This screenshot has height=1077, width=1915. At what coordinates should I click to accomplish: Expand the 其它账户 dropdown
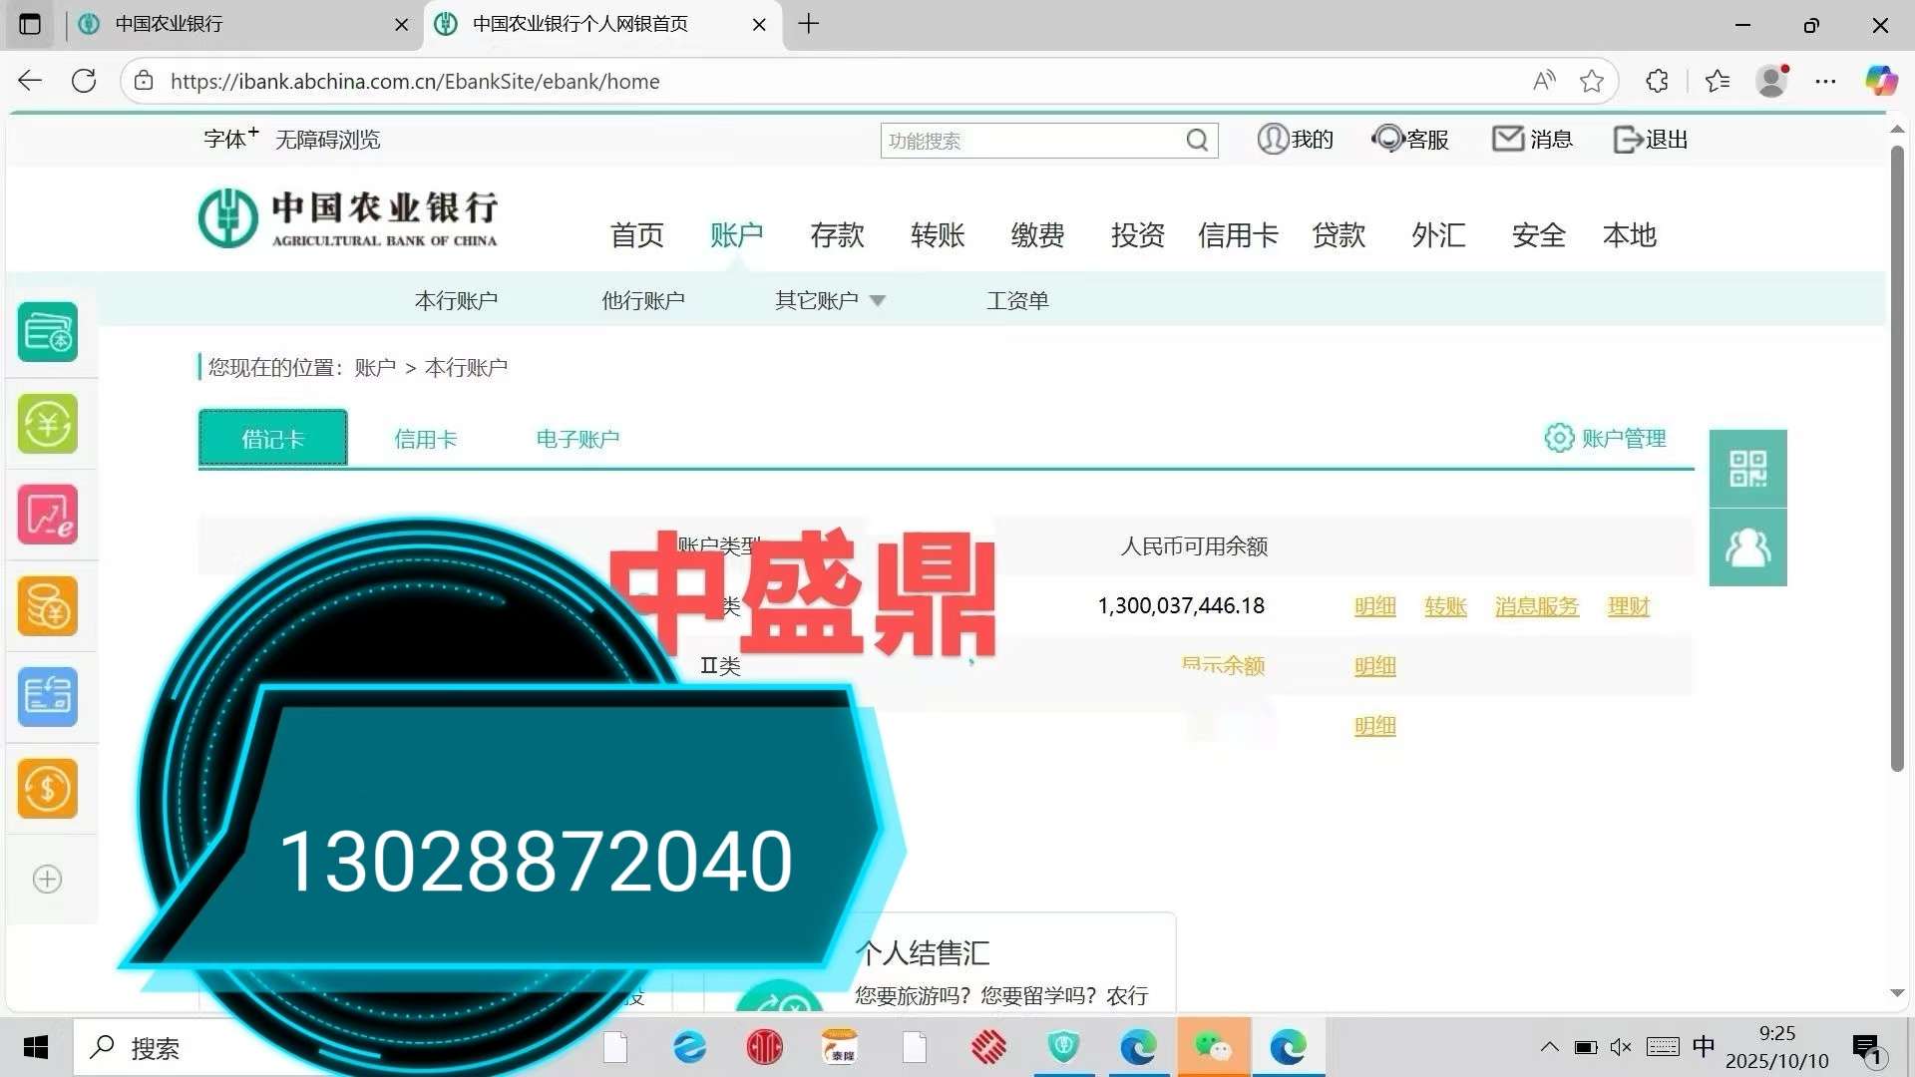pos(830,300)
